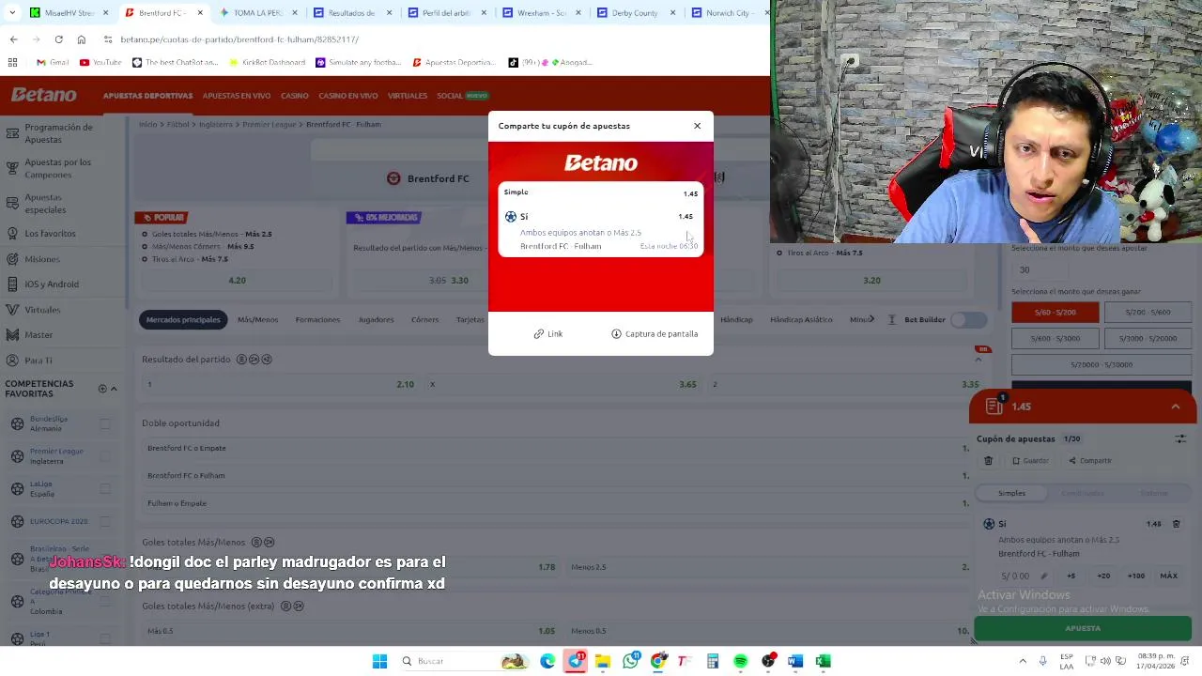Select Jugadores market tab

[376, 320]
